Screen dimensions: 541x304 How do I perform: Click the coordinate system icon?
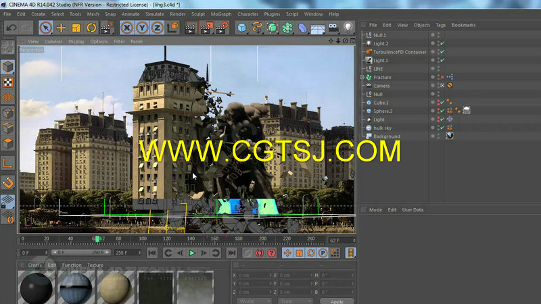point(172,28)
